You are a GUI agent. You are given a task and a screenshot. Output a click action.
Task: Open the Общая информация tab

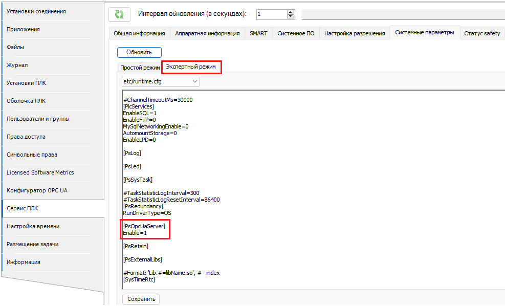coord(139,33)
